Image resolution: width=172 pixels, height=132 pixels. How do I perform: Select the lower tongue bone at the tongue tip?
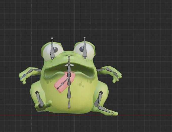(x=60, y=86)
